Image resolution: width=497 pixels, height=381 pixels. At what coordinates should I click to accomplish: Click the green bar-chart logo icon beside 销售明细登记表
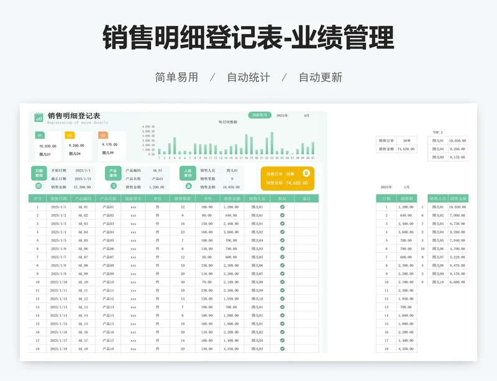point(39,117)
